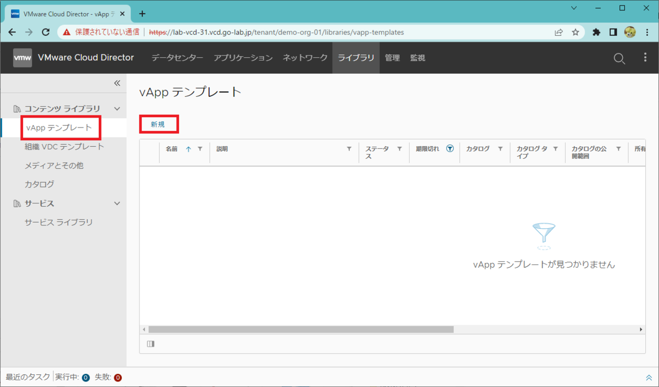The height and width of the screenshot is (387, 659).
Task: Click the horizontal scrollbar thumb
Action: [301, 329]
